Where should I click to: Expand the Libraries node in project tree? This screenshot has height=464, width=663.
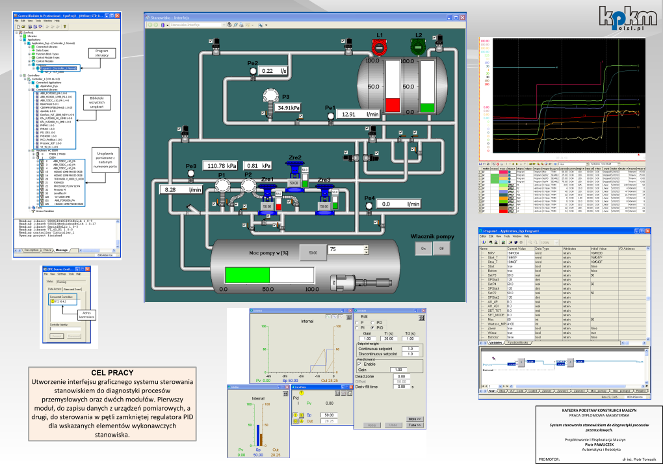22,35
